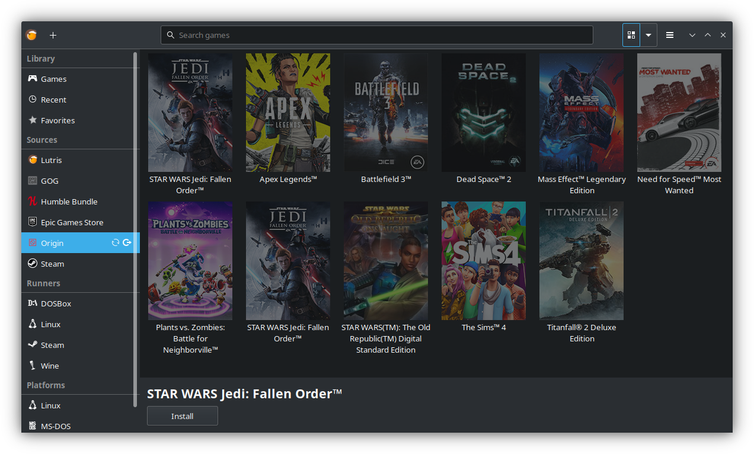Click the Humble Bundle label

tap(69, 202)
